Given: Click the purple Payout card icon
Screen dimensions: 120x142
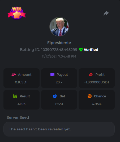Looking at the screenshot, I should (52, 74).
